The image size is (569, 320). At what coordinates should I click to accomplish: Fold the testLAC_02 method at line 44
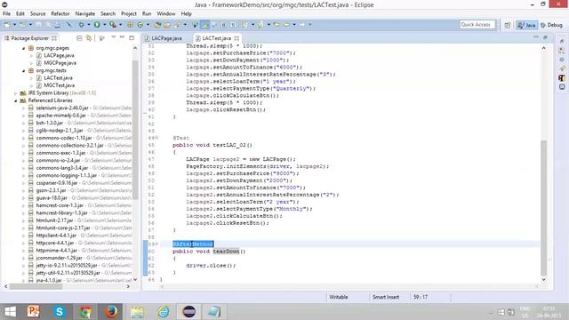[156, 138]
